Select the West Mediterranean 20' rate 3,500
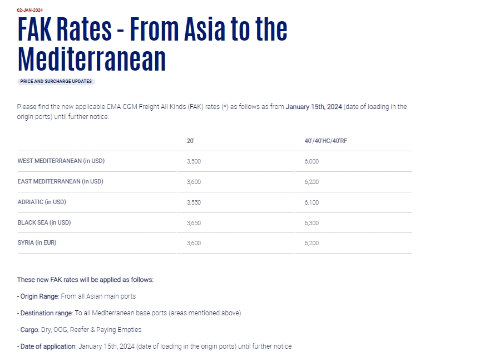 coord(194,161)
